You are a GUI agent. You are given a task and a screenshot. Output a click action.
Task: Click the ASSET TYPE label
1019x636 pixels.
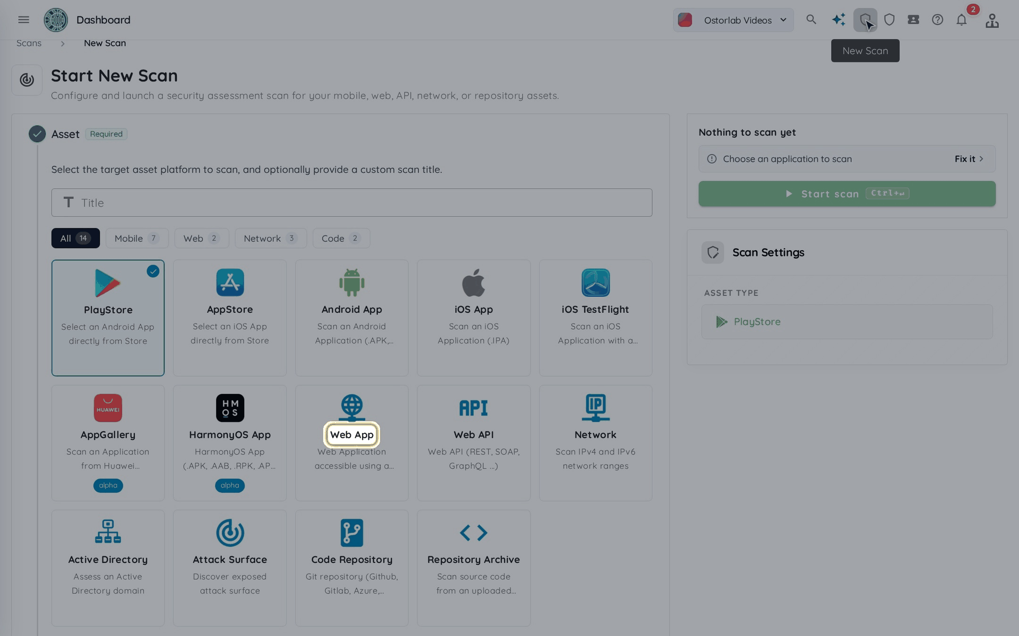(731, 293)
